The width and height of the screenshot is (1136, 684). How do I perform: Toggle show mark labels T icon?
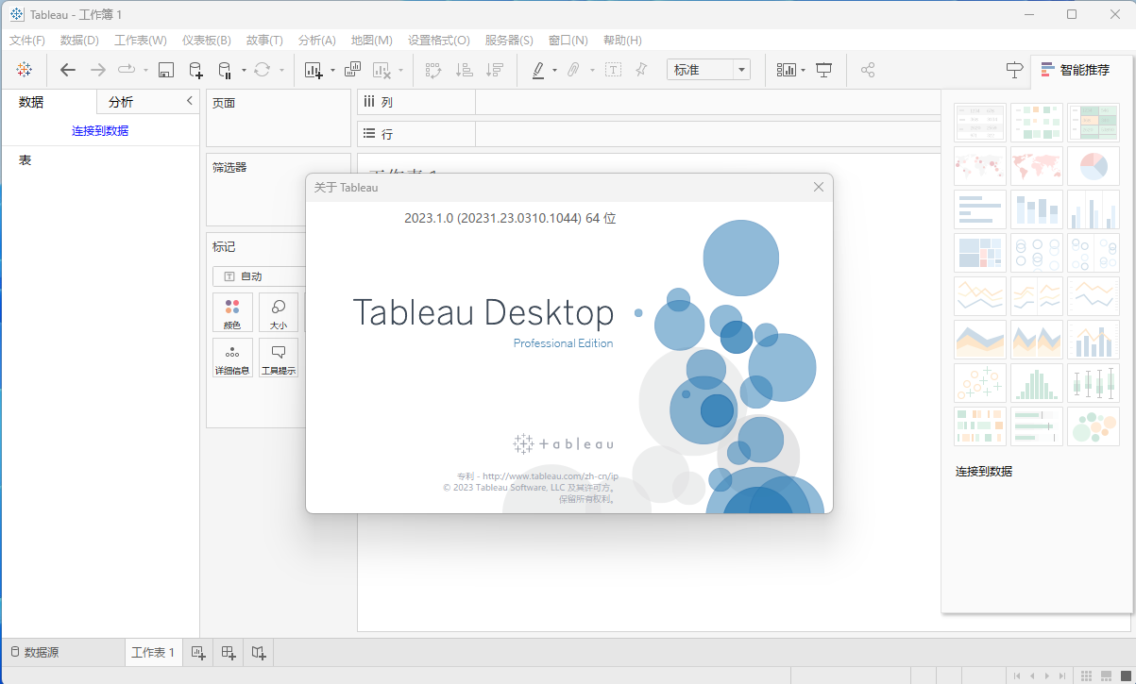pyautogui.click(x=613, y=70)
